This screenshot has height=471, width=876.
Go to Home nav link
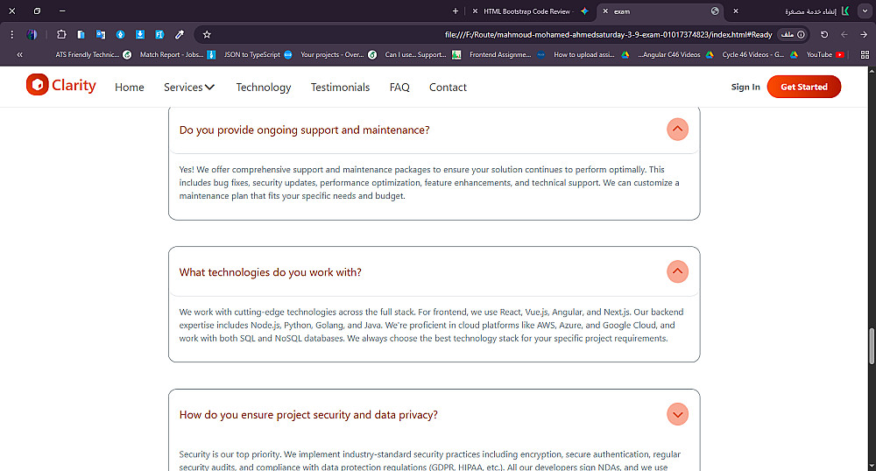click(129, 87)
